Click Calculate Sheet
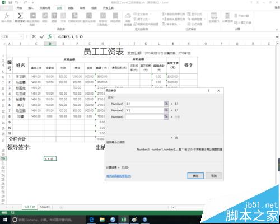280x224 pixels. (242, 22)
